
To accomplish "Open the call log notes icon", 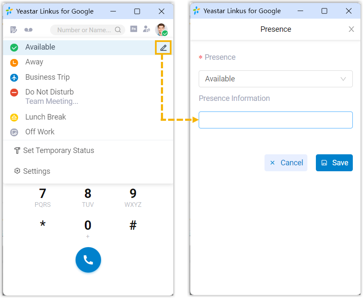I will click(x=14, y=30).
